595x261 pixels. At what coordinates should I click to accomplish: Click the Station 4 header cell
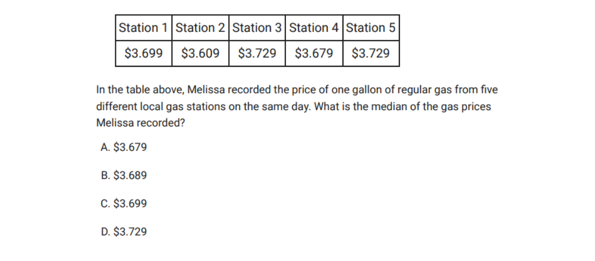tap(314, 28)
